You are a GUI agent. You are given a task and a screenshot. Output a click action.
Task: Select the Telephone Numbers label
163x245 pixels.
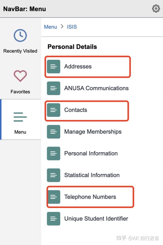tap(90, 197)
